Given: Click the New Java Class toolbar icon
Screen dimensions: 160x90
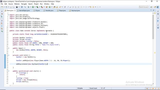Looking at the screenshot, I should [49, 7].
